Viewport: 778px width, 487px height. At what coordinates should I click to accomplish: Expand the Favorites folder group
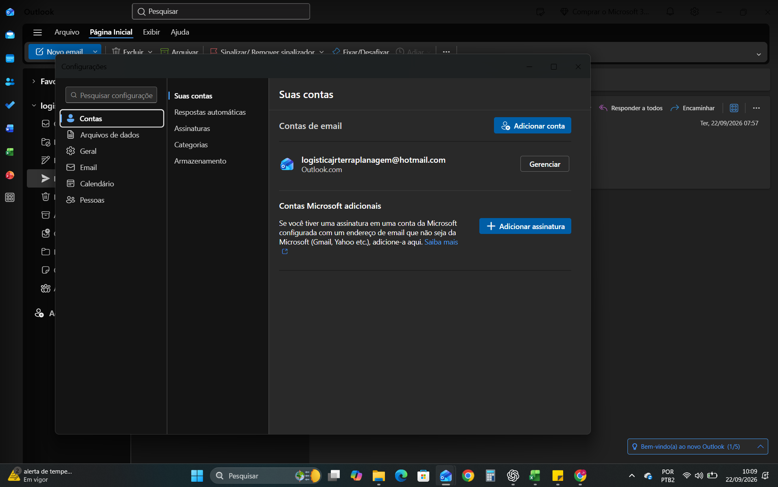coord(34,81)
